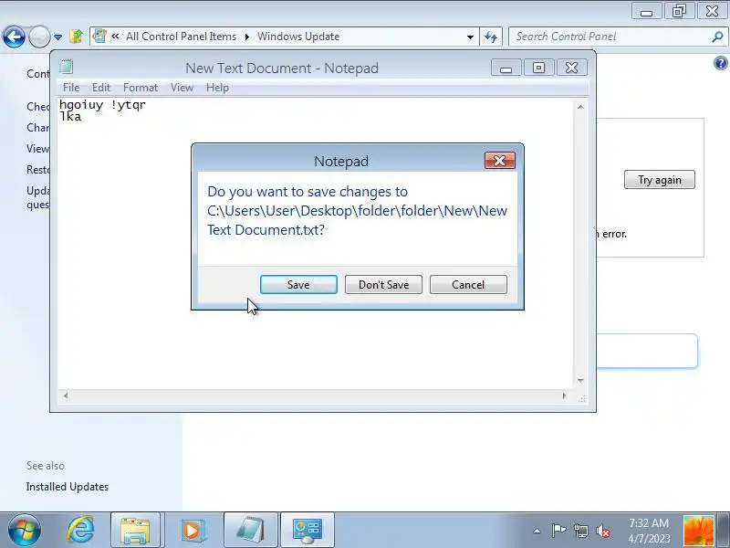730x548 pixels.
Task: Minimize the Notepad window
Action: click(506, 68)
